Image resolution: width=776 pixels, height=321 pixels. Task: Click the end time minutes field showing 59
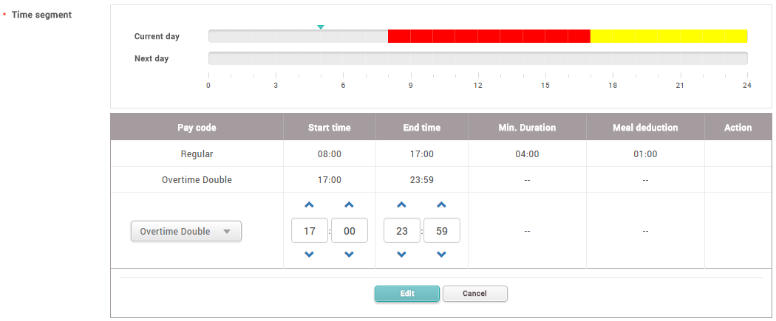[x=442, y=231]
